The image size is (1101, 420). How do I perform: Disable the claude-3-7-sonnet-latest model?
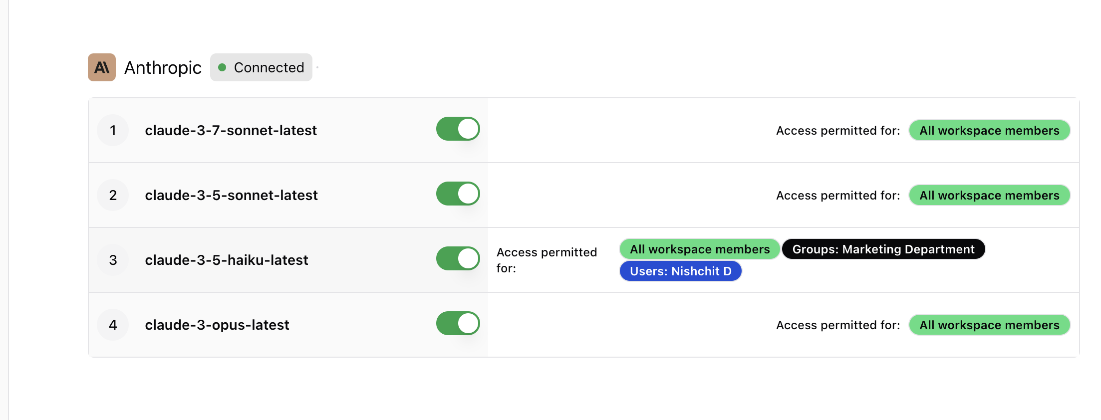point(457,129)
